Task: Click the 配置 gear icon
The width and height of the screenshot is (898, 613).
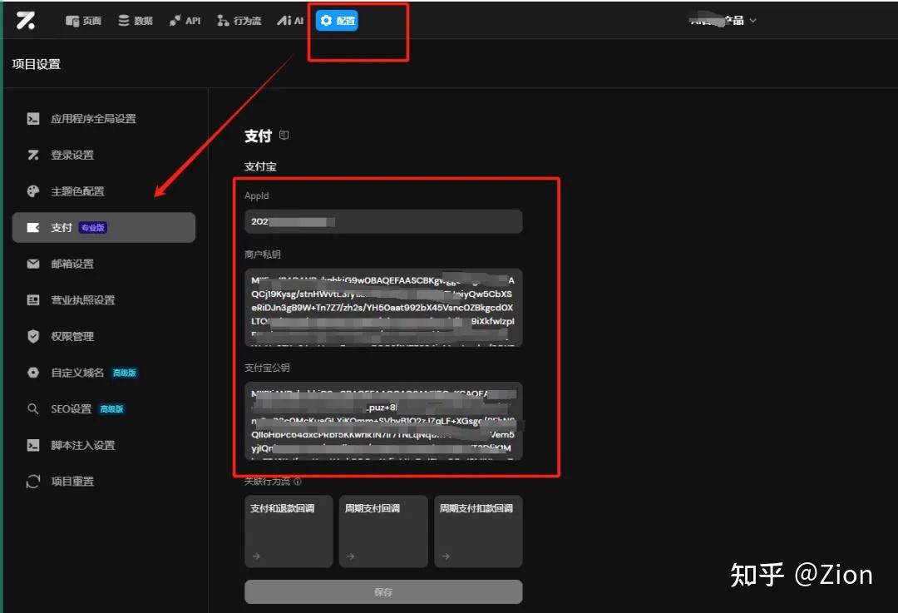Action: coord(327,21)
